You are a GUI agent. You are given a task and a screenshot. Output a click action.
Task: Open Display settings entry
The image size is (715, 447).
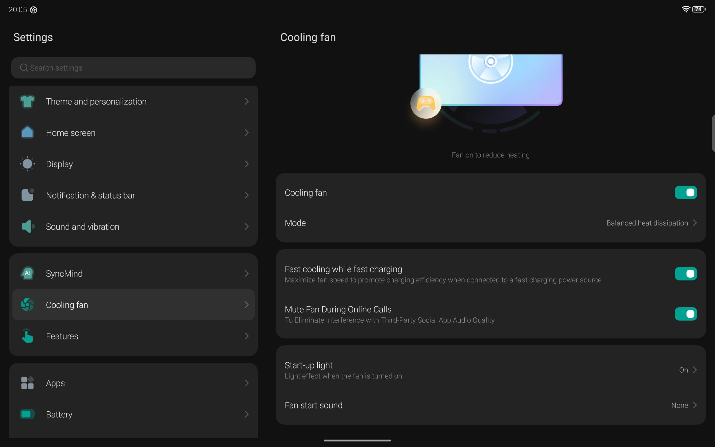pyautogui.click(x=133, y=164)
